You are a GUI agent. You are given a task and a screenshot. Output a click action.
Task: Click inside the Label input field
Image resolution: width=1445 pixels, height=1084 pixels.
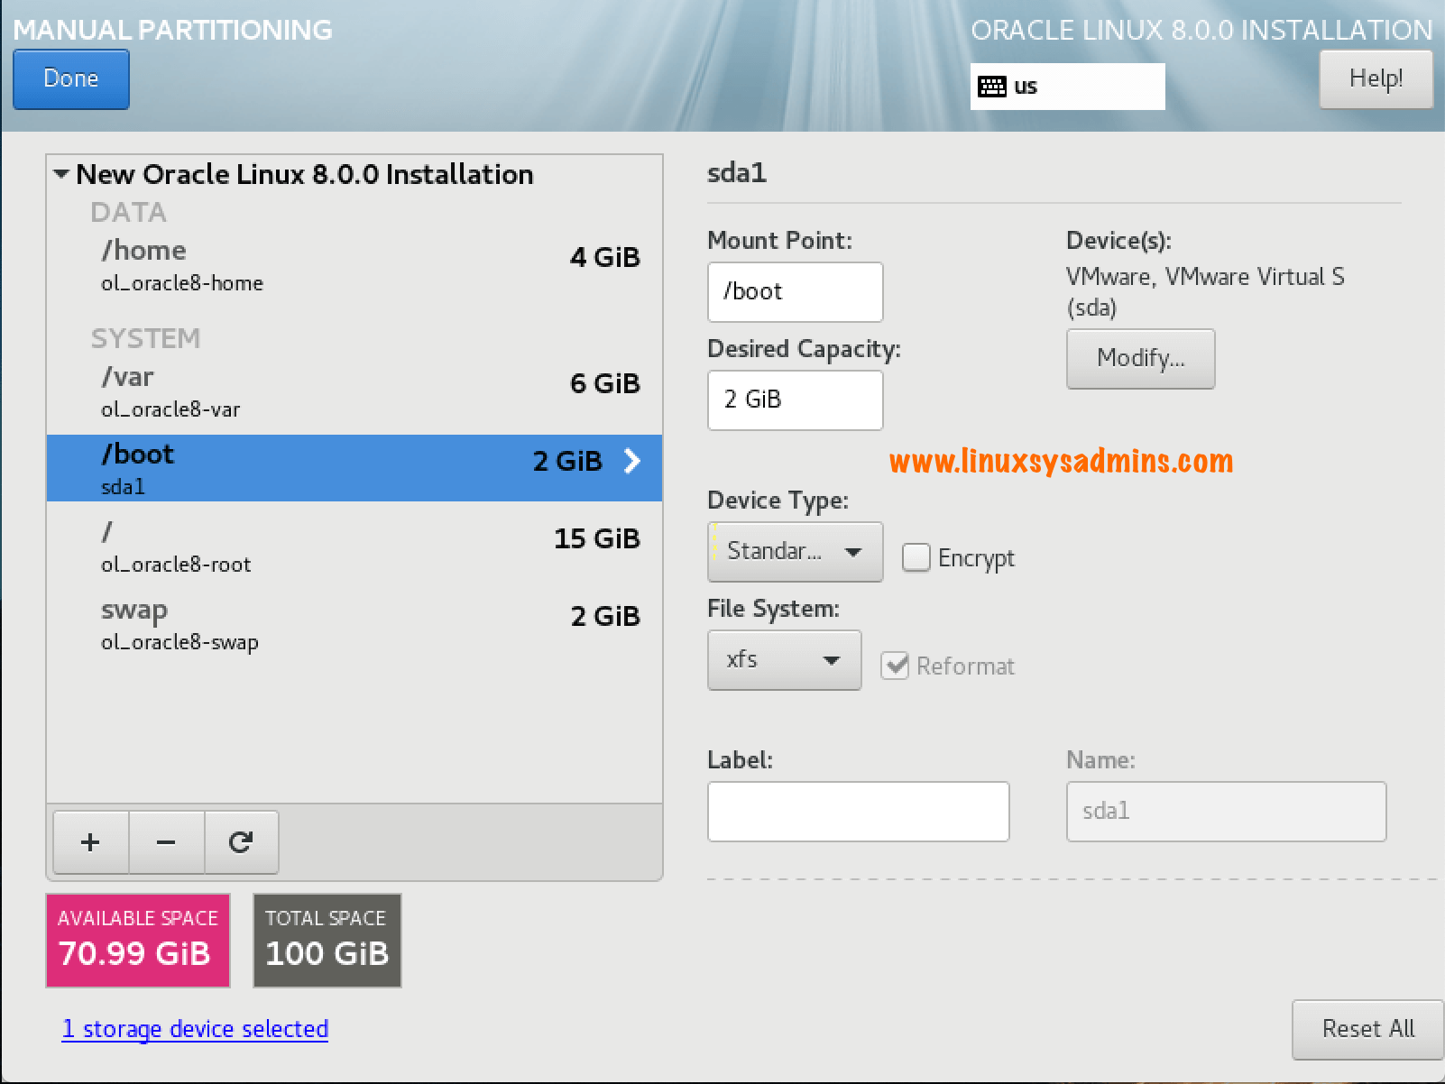pyautogui.click(x=857, y=811)
